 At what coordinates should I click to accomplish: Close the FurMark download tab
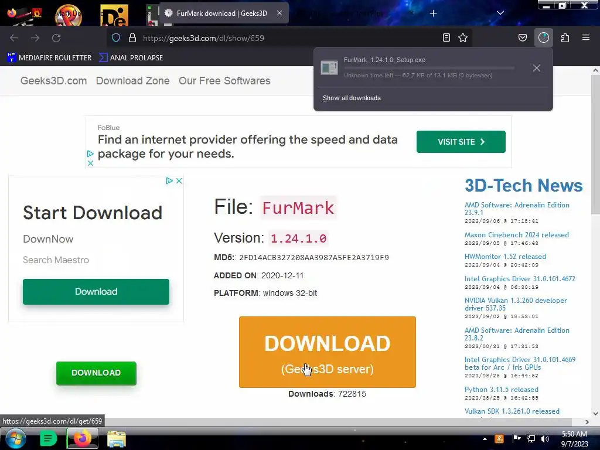click(279, 13)
